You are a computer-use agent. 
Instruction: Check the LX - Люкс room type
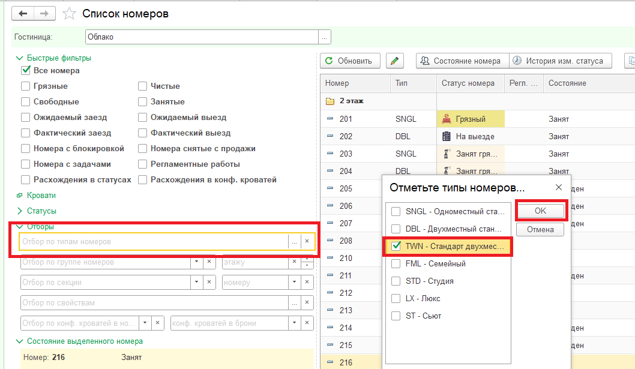(x=396, y=298)
